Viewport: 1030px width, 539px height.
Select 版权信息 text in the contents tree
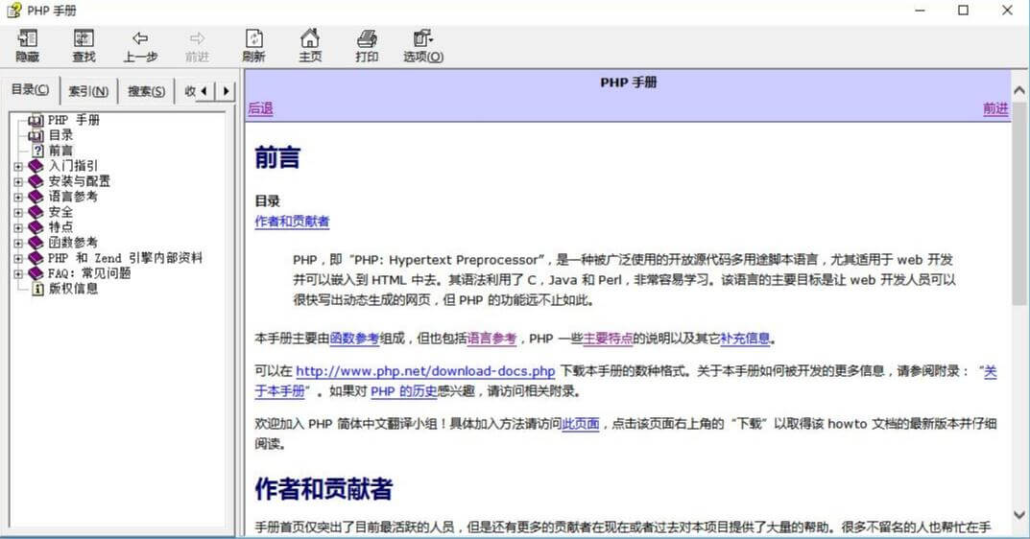pos(74,289)
